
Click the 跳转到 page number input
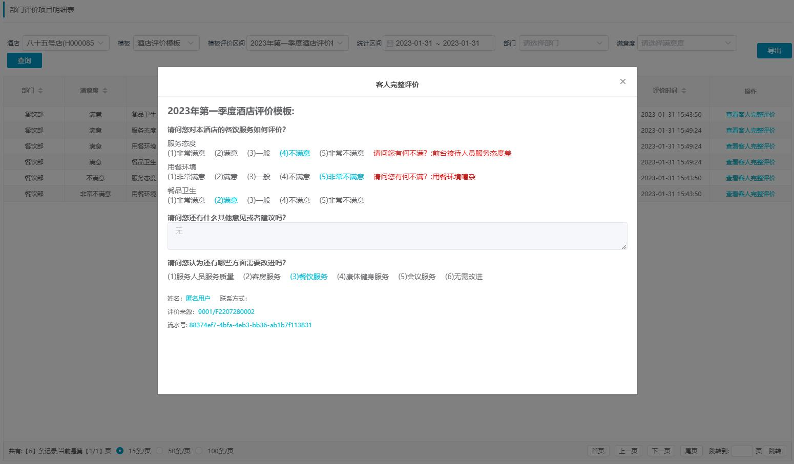[742, 451]
